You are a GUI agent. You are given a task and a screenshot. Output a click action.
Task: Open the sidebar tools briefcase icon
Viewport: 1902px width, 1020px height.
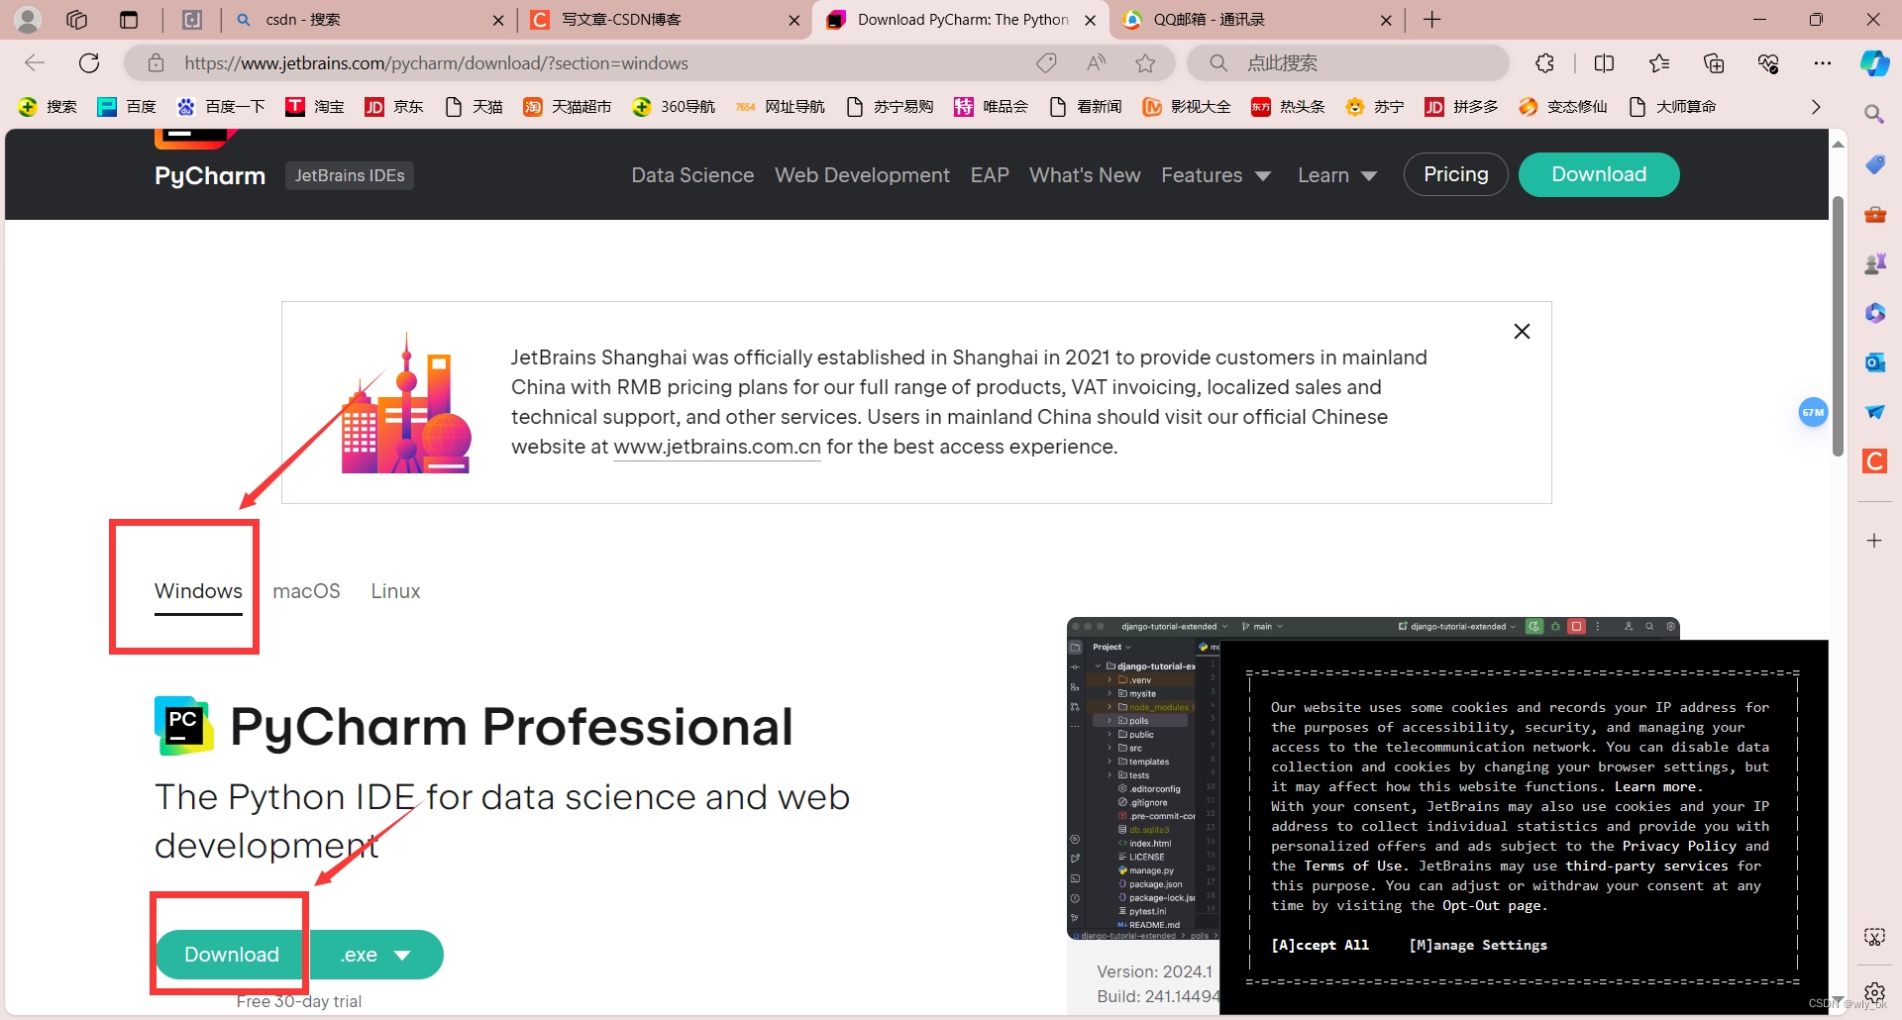1874,214
